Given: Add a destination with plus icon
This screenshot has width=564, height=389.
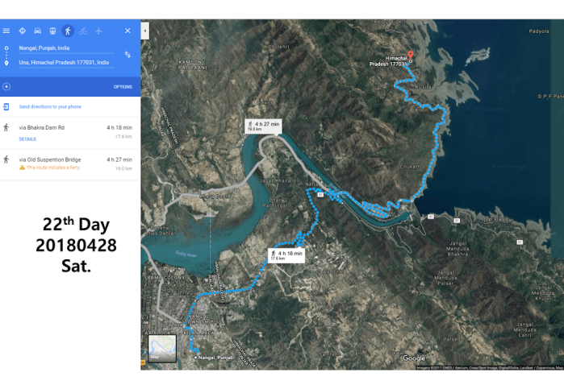Looking at the screenshot, I should click(x=6, y=86).
